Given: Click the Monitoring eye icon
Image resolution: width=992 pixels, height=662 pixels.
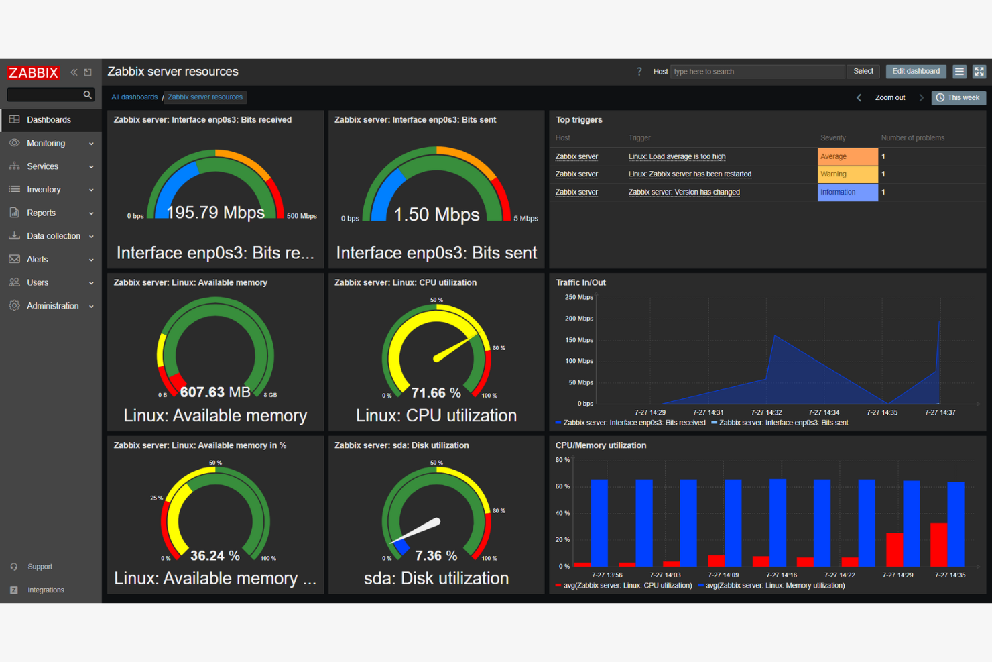Looking at the screenshot, I should 14,143.
